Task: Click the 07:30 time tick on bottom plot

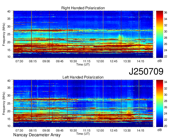Action: click(x=19, y=130)
